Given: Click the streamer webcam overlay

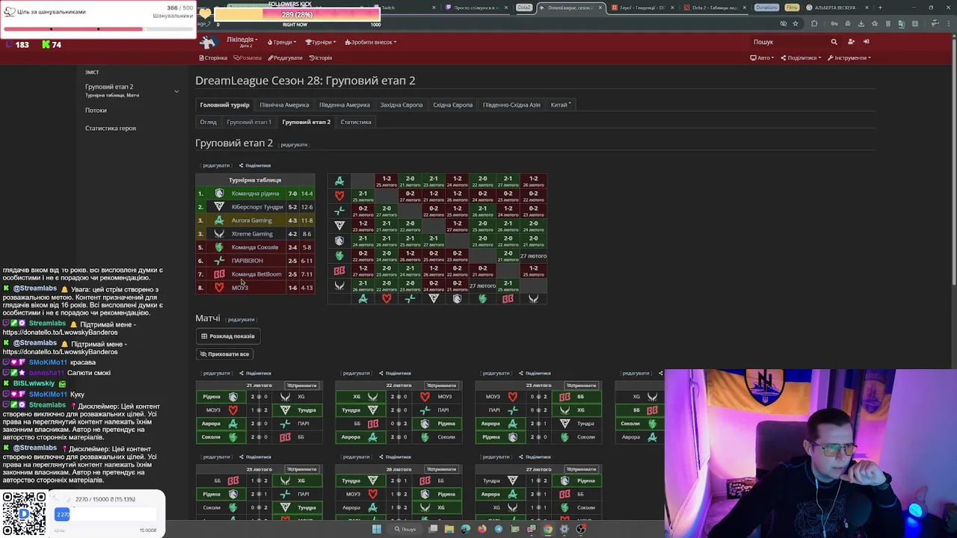Looking at the screenshot, I should point(810,453).
